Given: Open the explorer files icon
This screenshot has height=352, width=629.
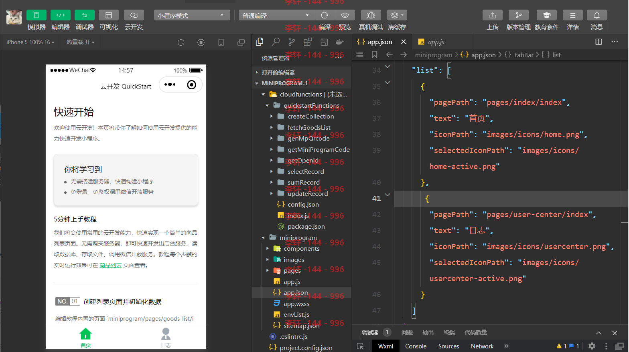Looking at the screenshot, I should coord(260,42).
